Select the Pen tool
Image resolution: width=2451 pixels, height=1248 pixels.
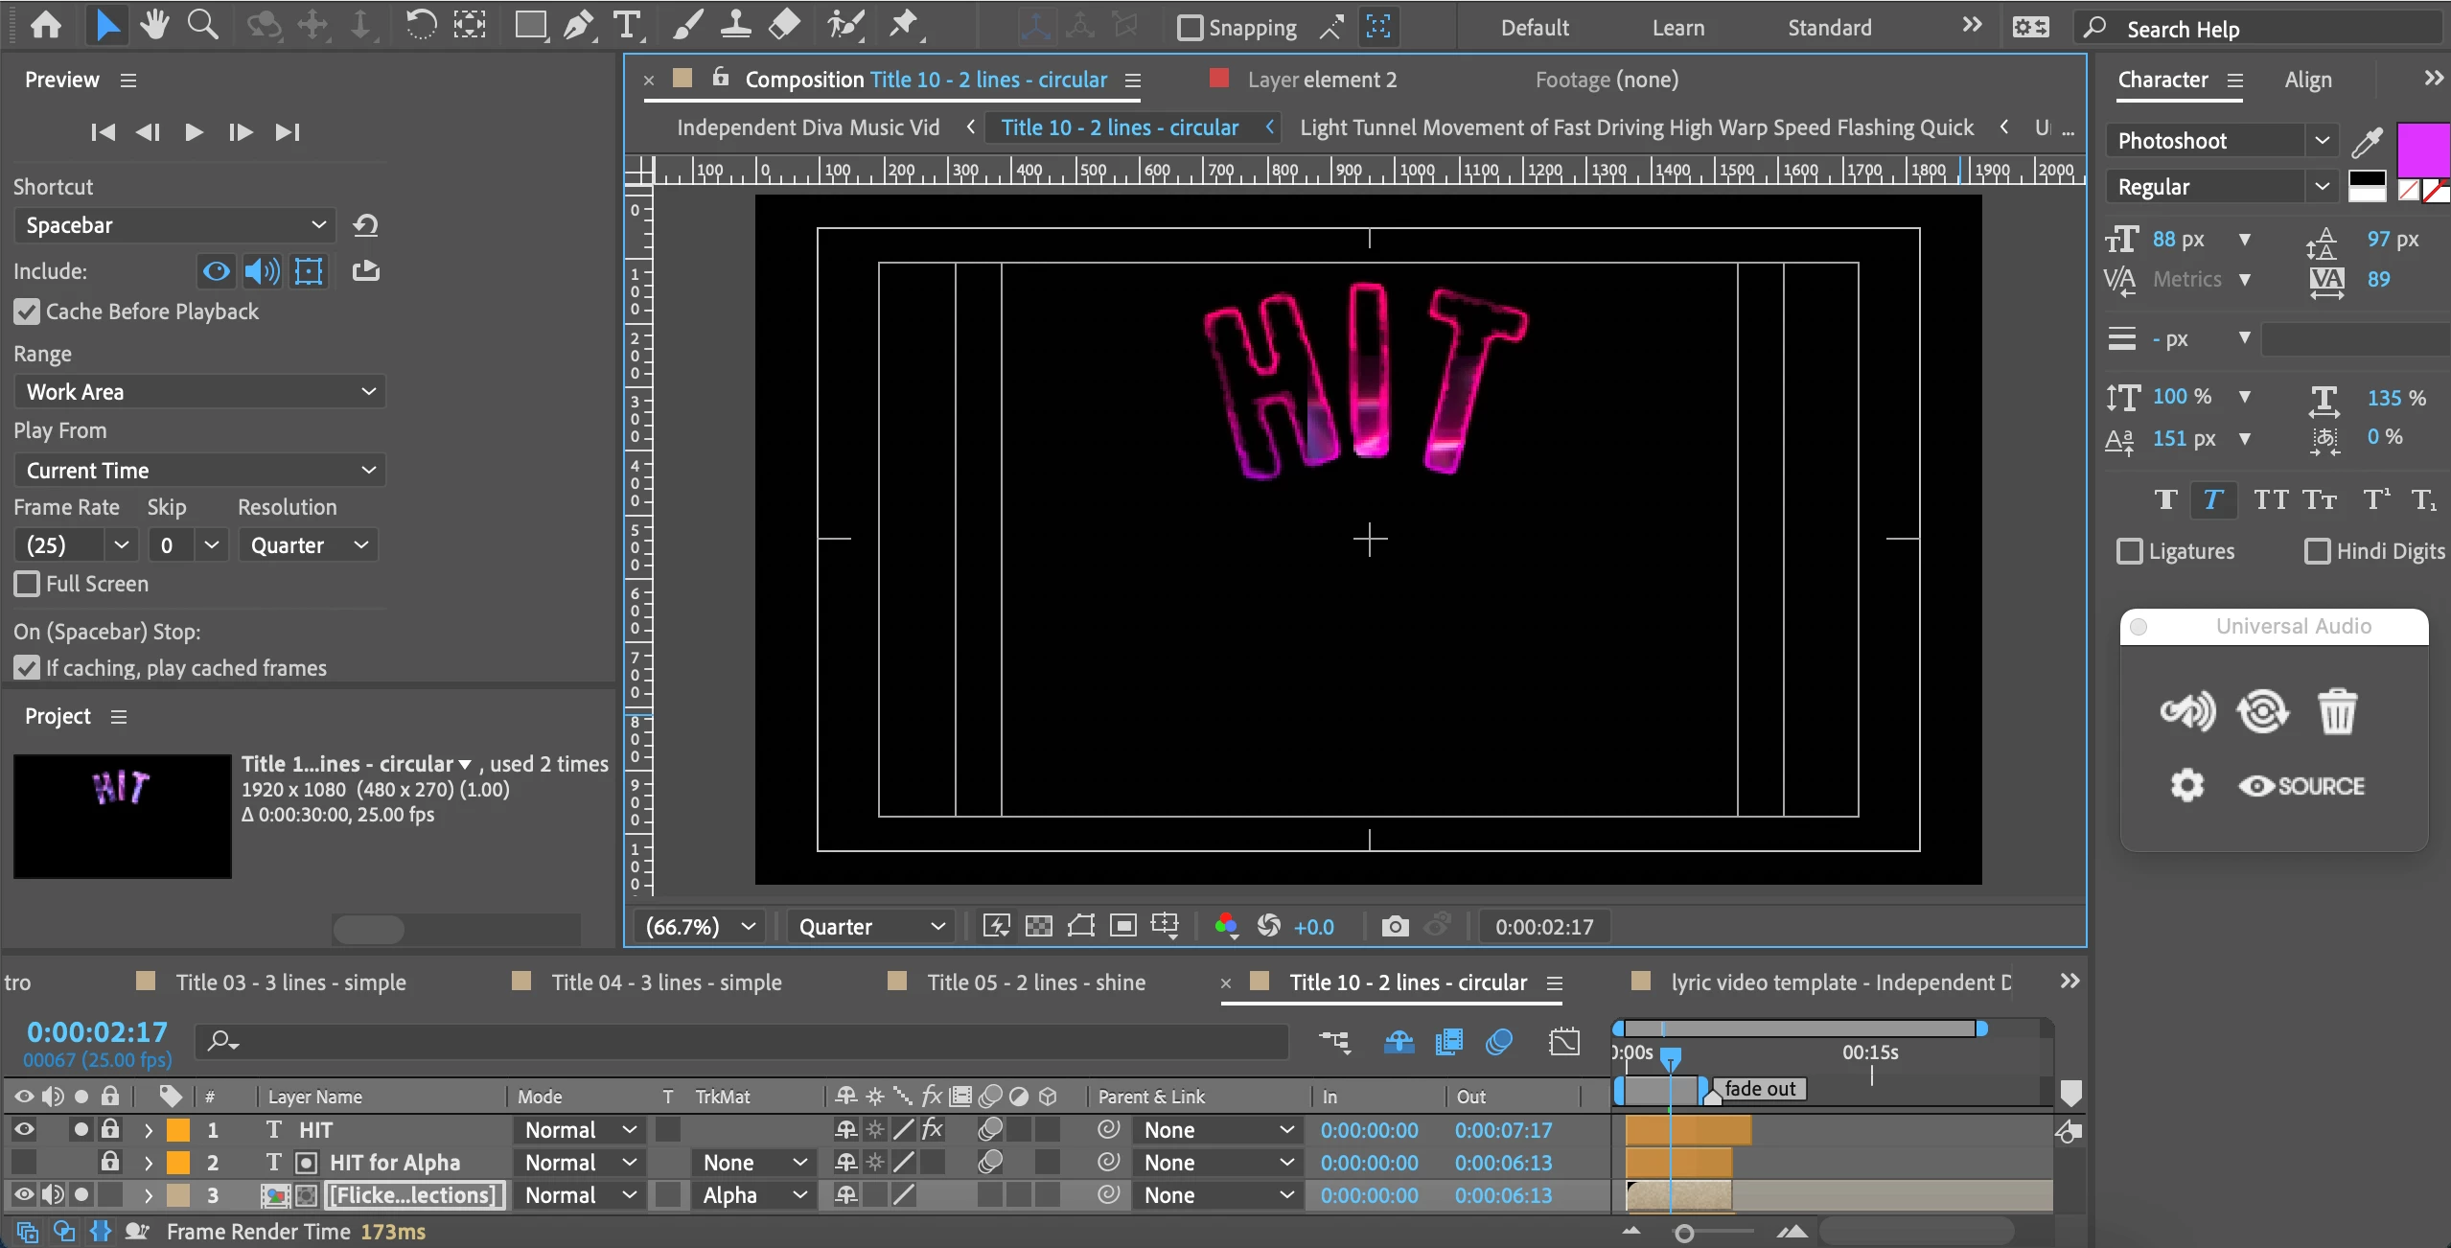(x=577, y=25)
